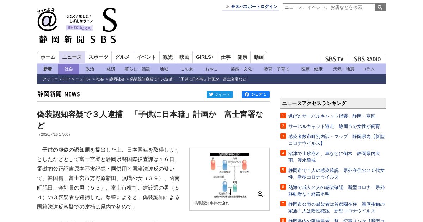Open ranking 5: 沼津市で１人の感染確認
Image resolution: width=423 pixels, height=222 pixels.
[336, 174]
